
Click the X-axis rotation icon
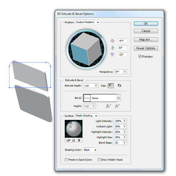(x=112, y=41)
